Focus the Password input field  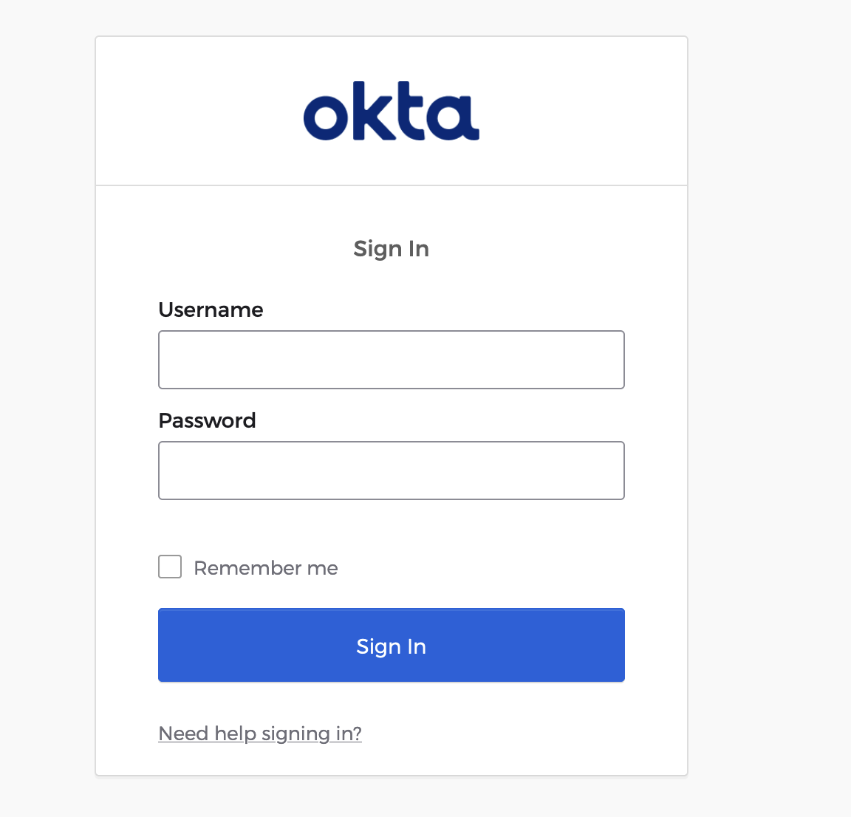(x=392, y=470)
